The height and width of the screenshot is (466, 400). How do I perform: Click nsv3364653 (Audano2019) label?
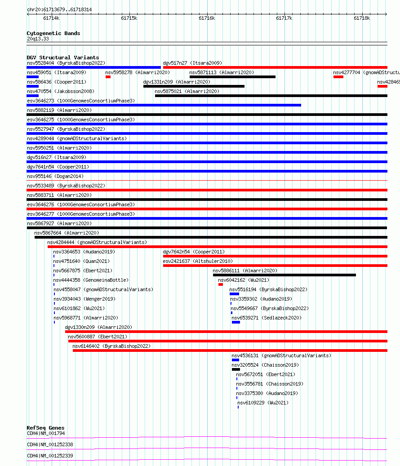[84, 252]
